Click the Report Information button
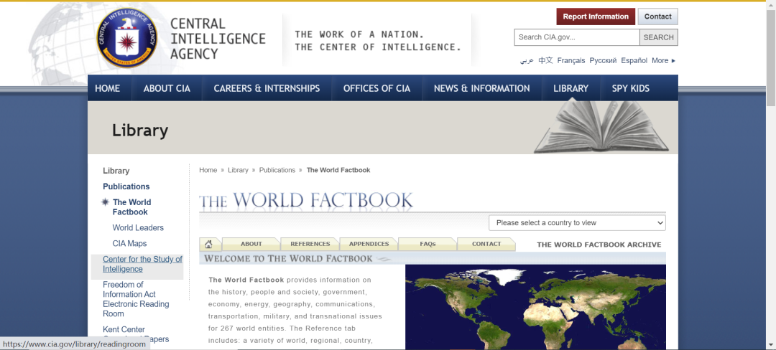776x350 pixels. click(596, 16)
